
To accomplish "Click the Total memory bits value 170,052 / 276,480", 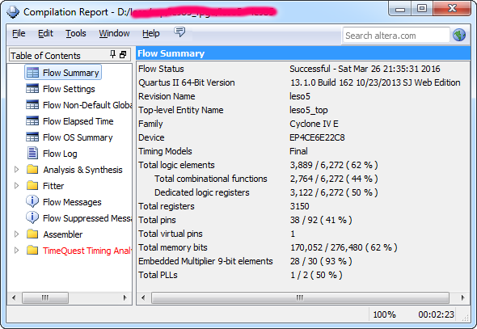I will (344, 247).
